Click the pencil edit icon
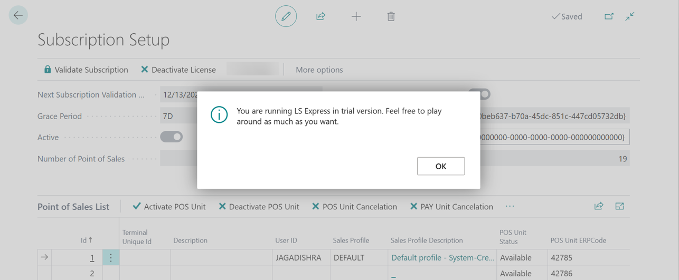Image resolution: width=679 pixels, height=280 pixels. [x=286, y=16]
